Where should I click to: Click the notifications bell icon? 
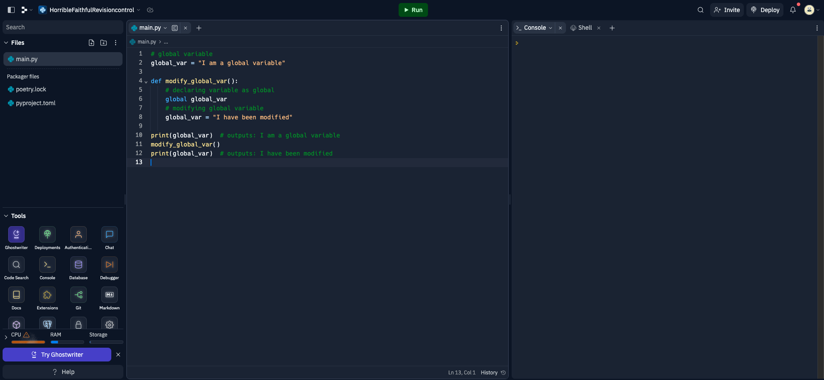coord(793,10)
